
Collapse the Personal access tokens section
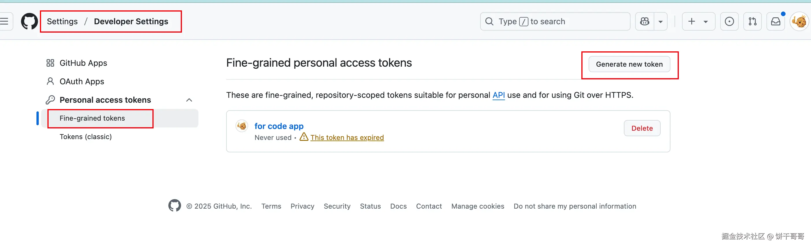pyautogui.click(x=189, y=100)
